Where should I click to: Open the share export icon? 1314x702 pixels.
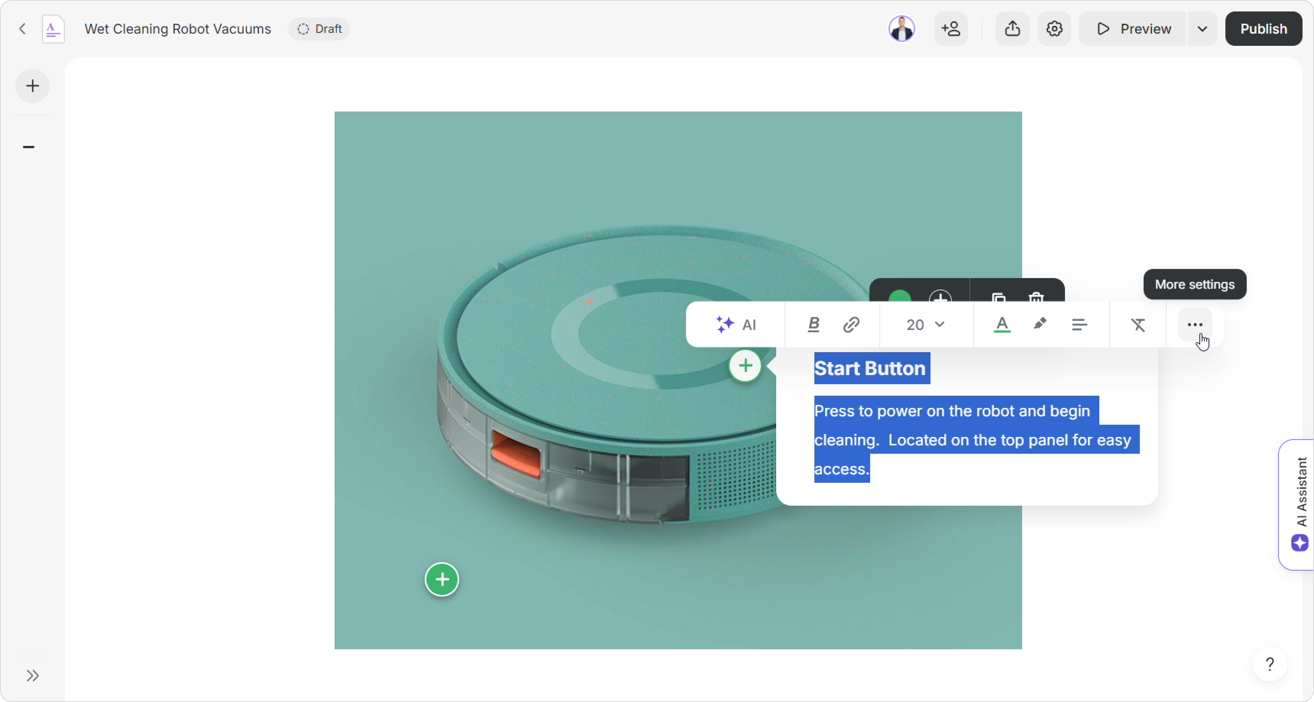coord(1012,29)
